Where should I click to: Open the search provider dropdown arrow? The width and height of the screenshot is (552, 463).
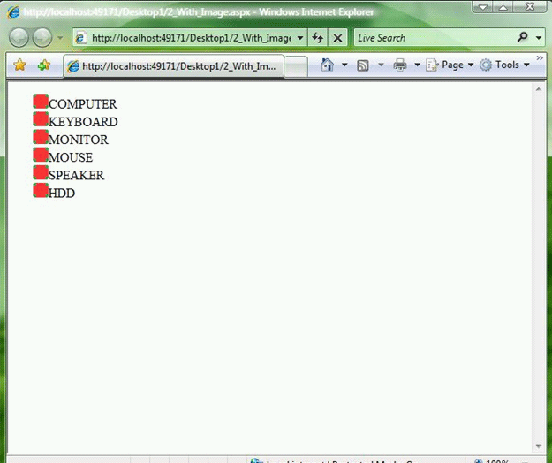coord(539,38)
